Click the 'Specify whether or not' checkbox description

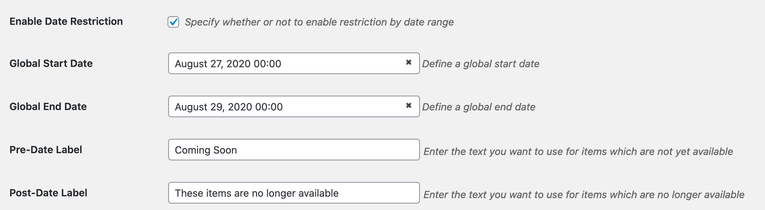pos(319,22)
